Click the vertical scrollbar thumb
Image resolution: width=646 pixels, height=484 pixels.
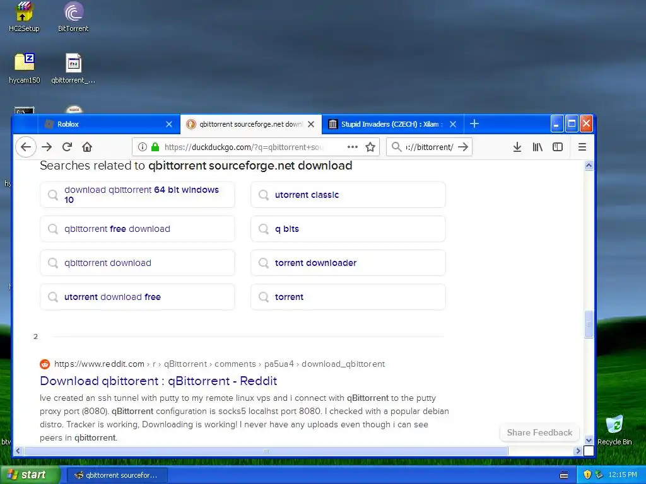tap(589, 325)
